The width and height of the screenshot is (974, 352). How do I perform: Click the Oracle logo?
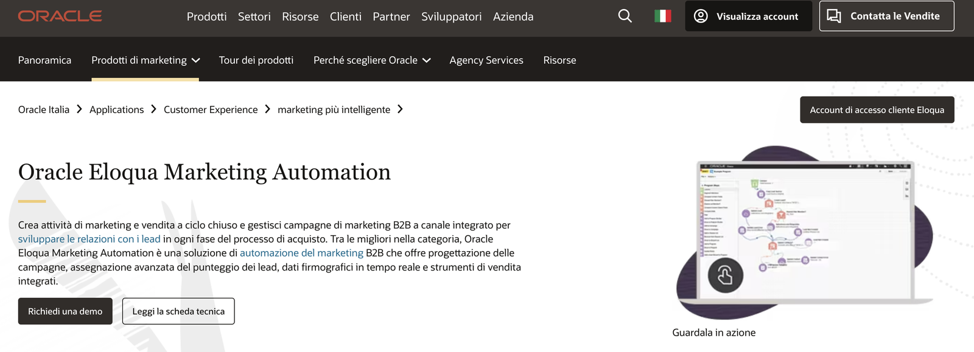pyautogui.click(x=60, y=16)
